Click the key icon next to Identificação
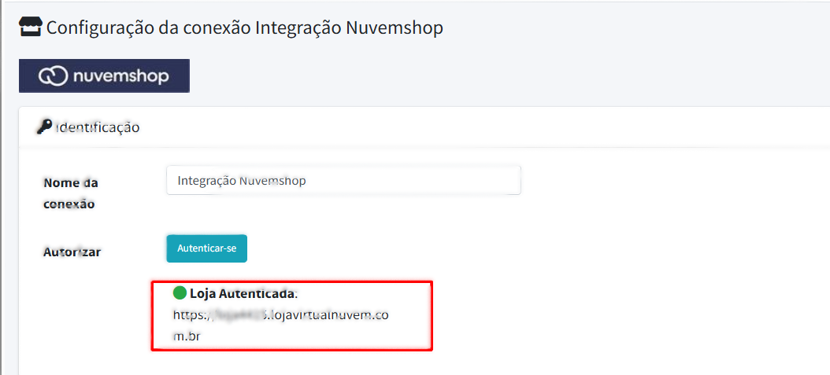This screenshot has width=830, height=375. (x=44, y=127)
